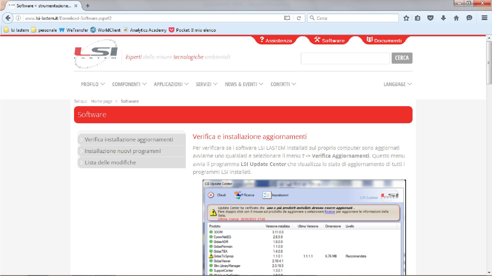The height and width of the screenshot is (276, 492).
Task: Expand the CONTATTI menu
Action: click(283, 84)
